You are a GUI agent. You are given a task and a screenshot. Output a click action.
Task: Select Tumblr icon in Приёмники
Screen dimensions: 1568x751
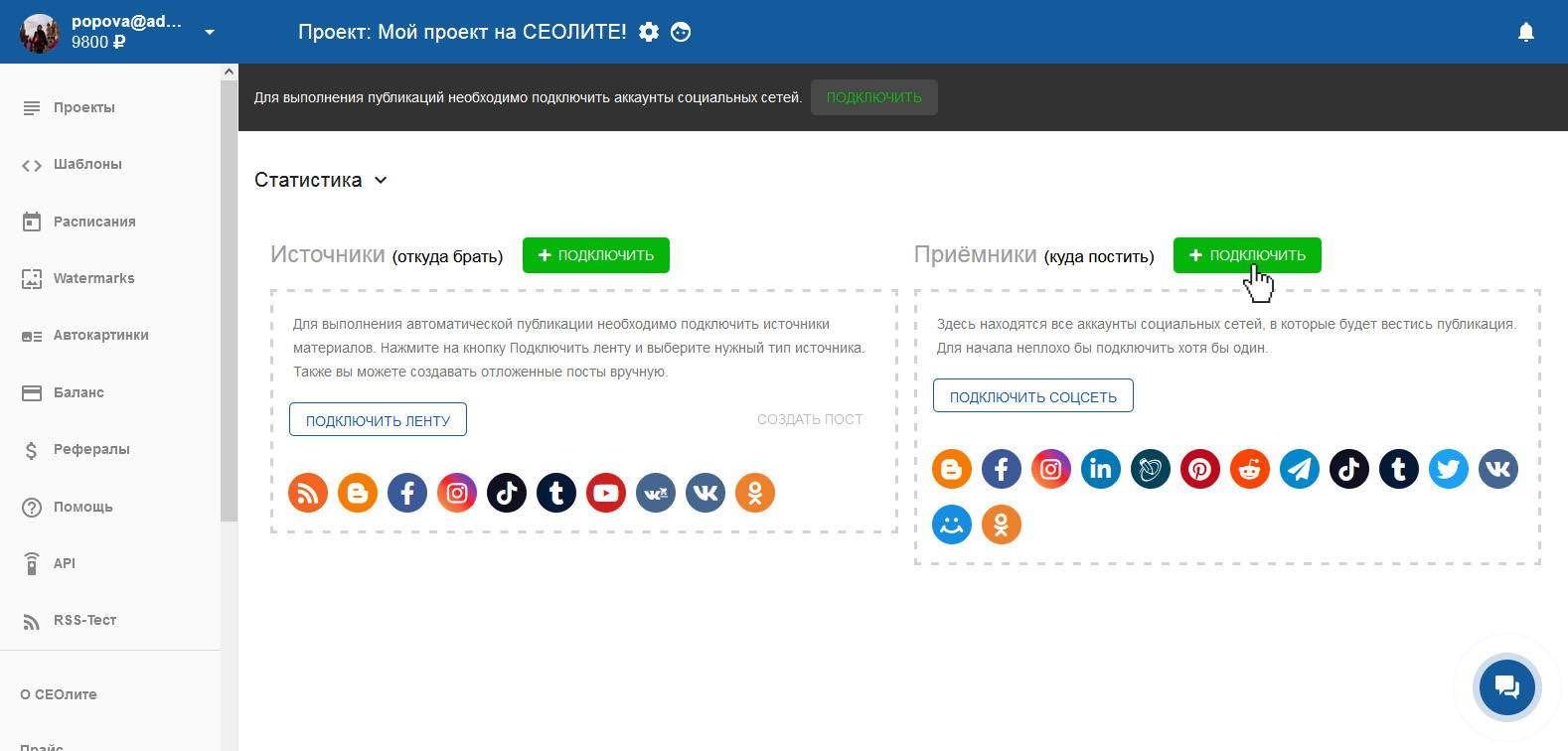[x=1399, y=469]
